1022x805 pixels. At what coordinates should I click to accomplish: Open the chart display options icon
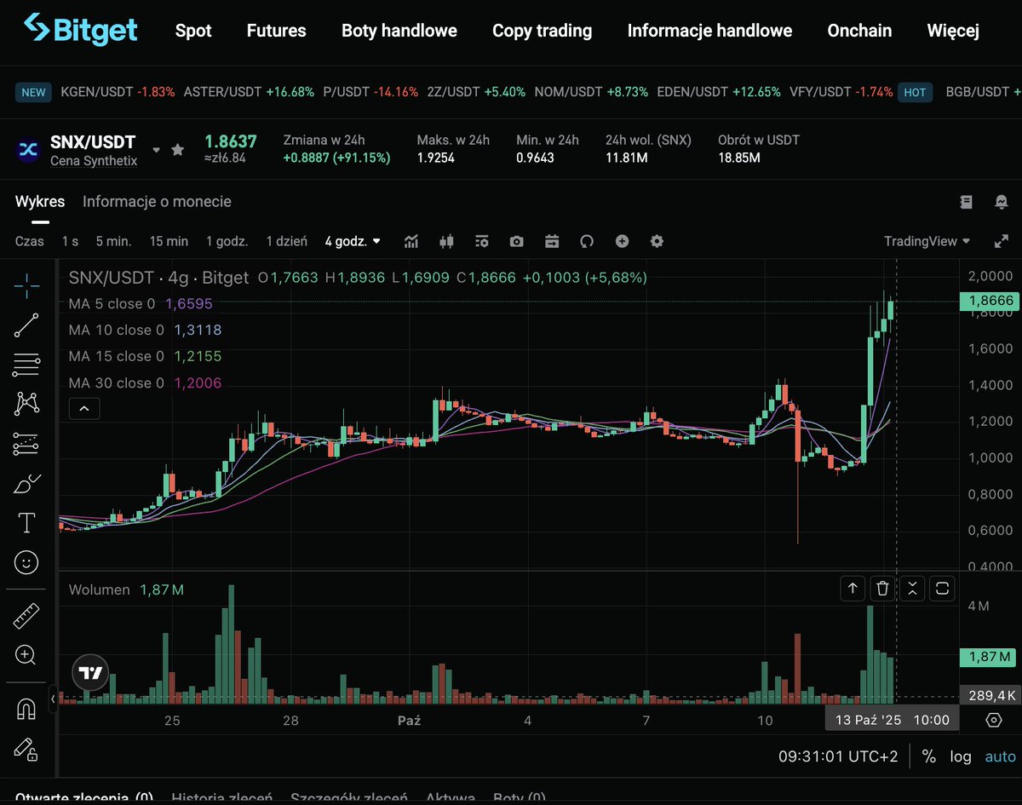coord(482,241)
